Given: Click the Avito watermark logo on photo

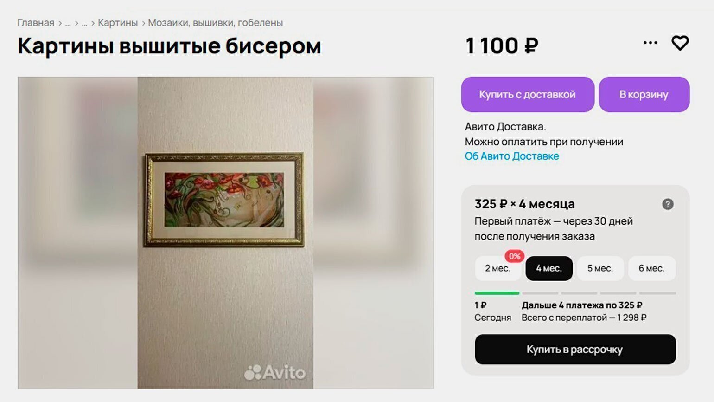Looking at the screenshot, I should [x=275, y=372].
